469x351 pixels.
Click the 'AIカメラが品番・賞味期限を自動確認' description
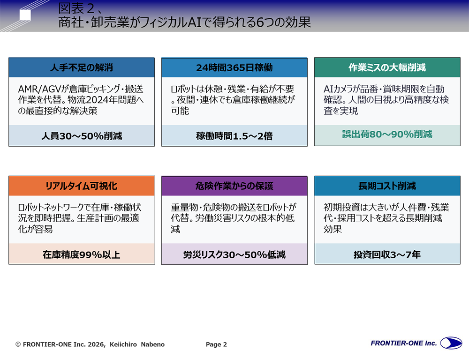pos(386,100)
